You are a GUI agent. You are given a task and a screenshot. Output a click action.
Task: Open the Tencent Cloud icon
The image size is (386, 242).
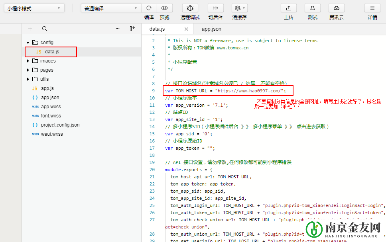pos(337,8)
